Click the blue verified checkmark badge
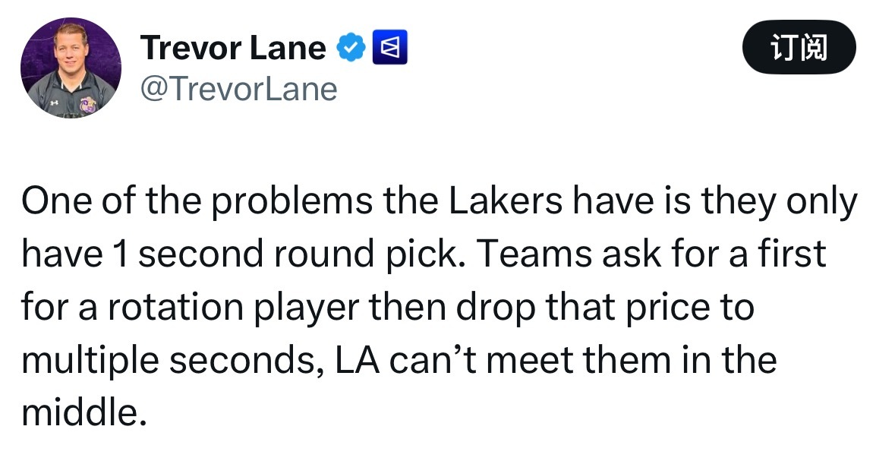 pyautogui.click(x=348, y=48)
